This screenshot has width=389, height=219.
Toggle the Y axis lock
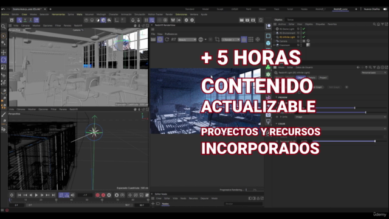tap(25, 20)
